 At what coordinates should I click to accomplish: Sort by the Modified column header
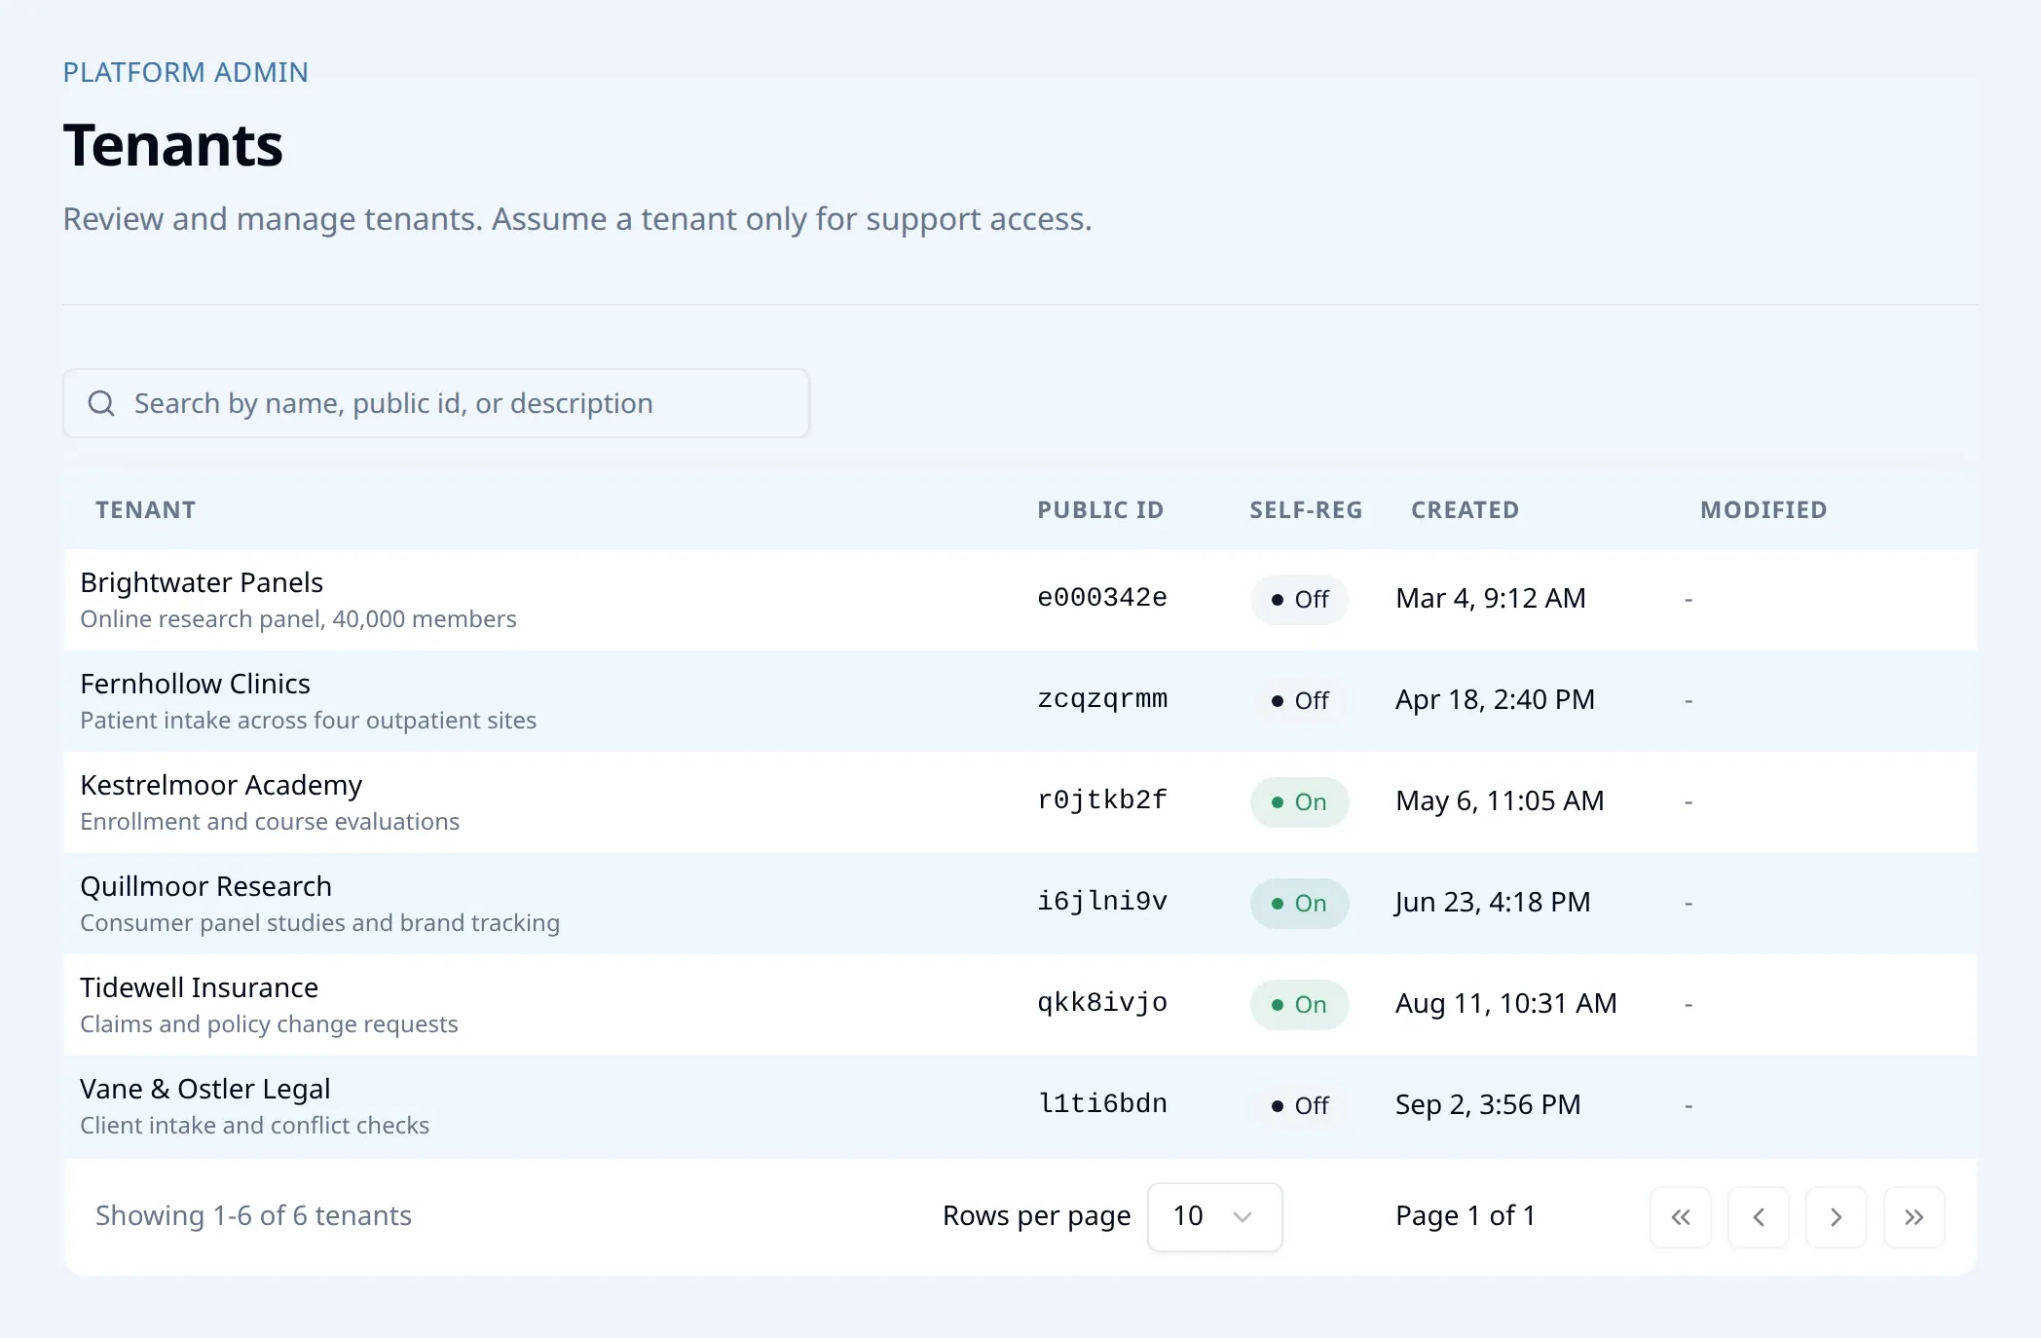(x=1763, y=510)
